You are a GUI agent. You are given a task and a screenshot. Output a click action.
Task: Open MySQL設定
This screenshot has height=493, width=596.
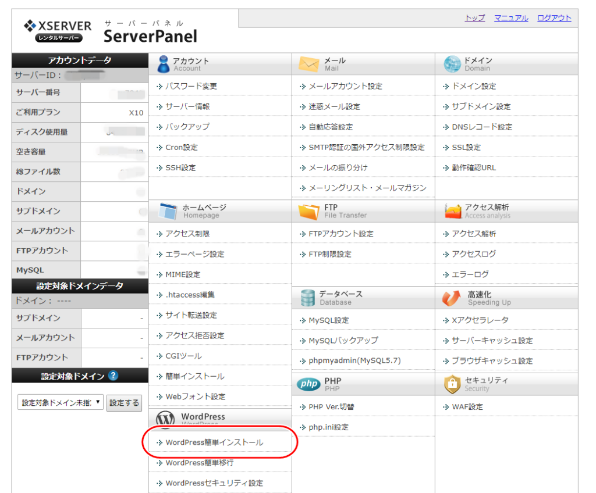tap(328, 320)
